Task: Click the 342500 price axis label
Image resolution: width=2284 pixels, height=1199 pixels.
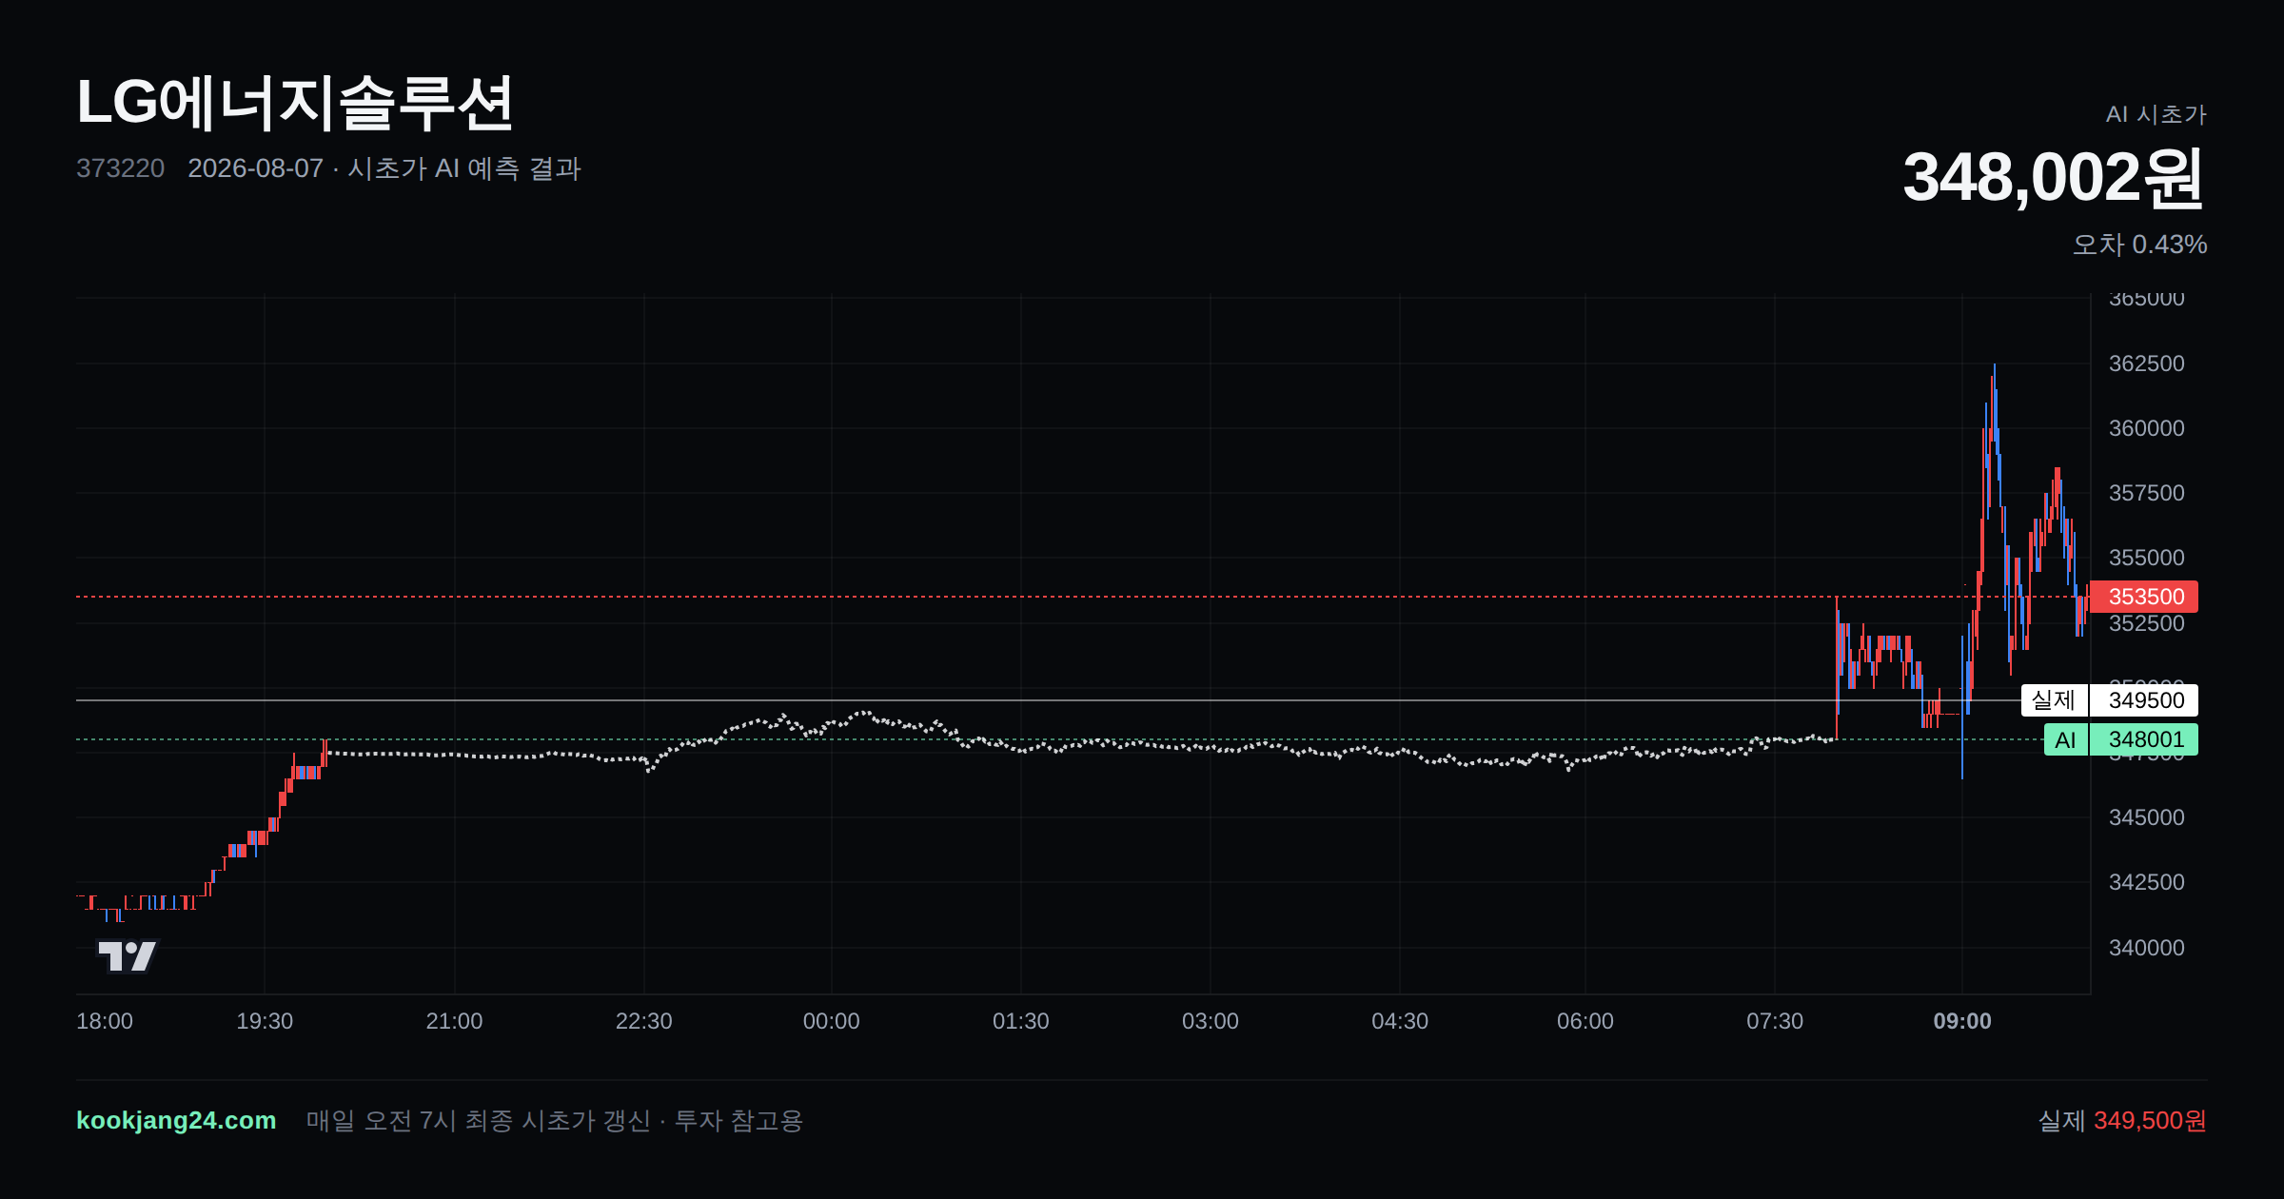Action: pos(2147,882)
